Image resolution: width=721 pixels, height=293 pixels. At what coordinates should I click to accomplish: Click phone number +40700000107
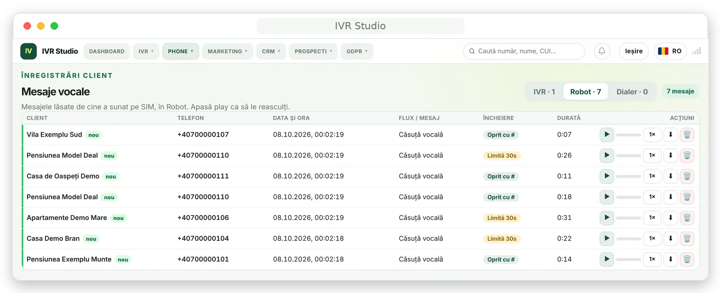[x=203, y=135]
